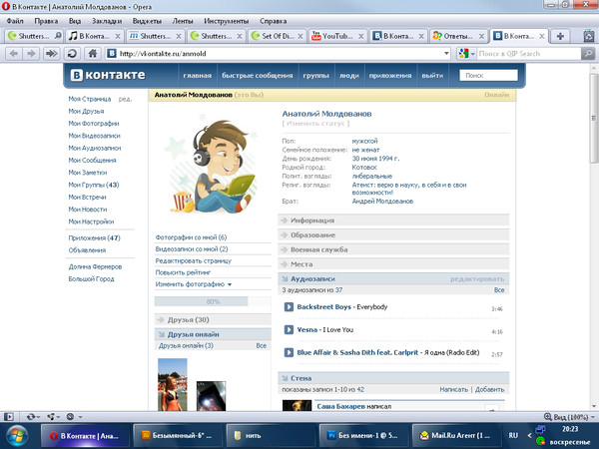Play Vesna - I Love You track
The image size is (599, 449).
289,329
